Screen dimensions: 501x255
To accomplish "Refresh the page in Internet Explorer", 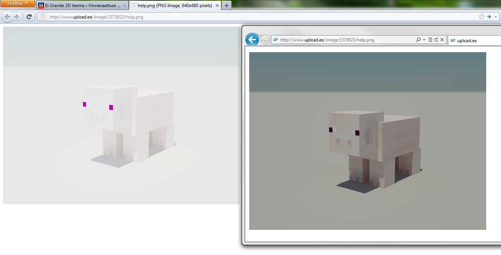I will (436, 40).
